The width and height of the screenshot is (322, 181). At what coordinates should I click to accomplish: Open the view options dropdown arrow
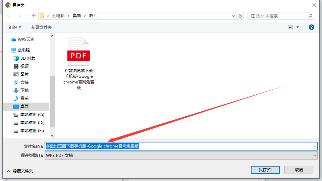tap(298, 27)
